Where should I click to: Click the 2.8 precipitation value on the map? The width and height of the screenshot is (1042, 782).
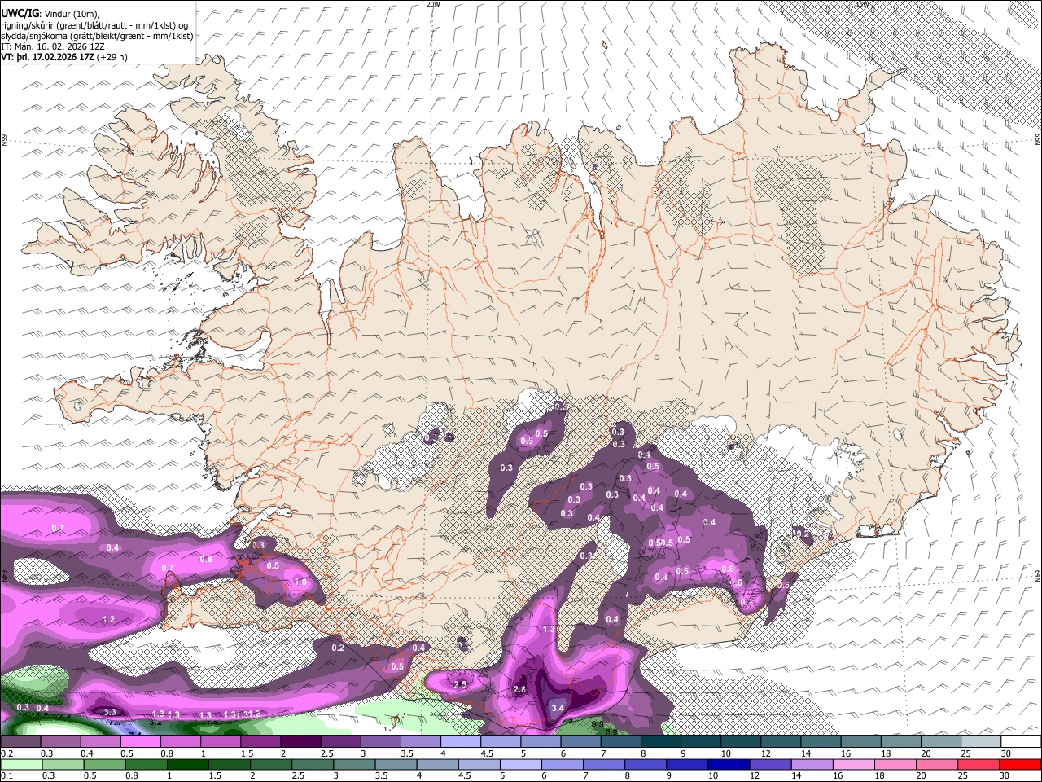point(521,690)
